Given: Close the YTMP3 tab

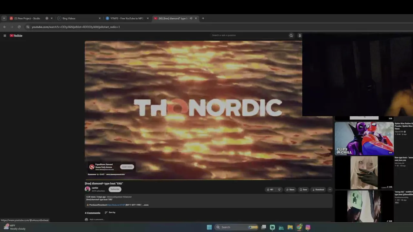Looking at the screenshot, I should pos(148,18).
